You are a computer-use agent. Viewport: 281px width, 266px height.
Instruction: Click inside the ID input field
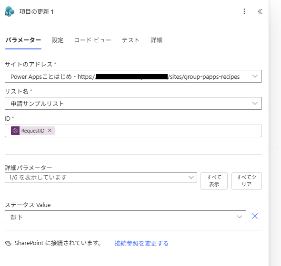[x=133, y=131]
